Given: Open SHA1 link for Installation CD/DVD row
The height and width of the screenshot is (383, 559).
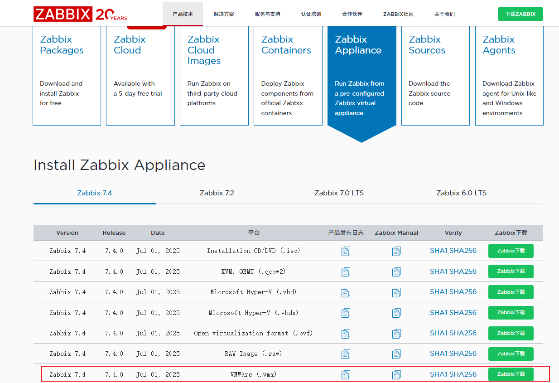Looking at the screenshot, I should pyautogui.click(x=439, y=251).
